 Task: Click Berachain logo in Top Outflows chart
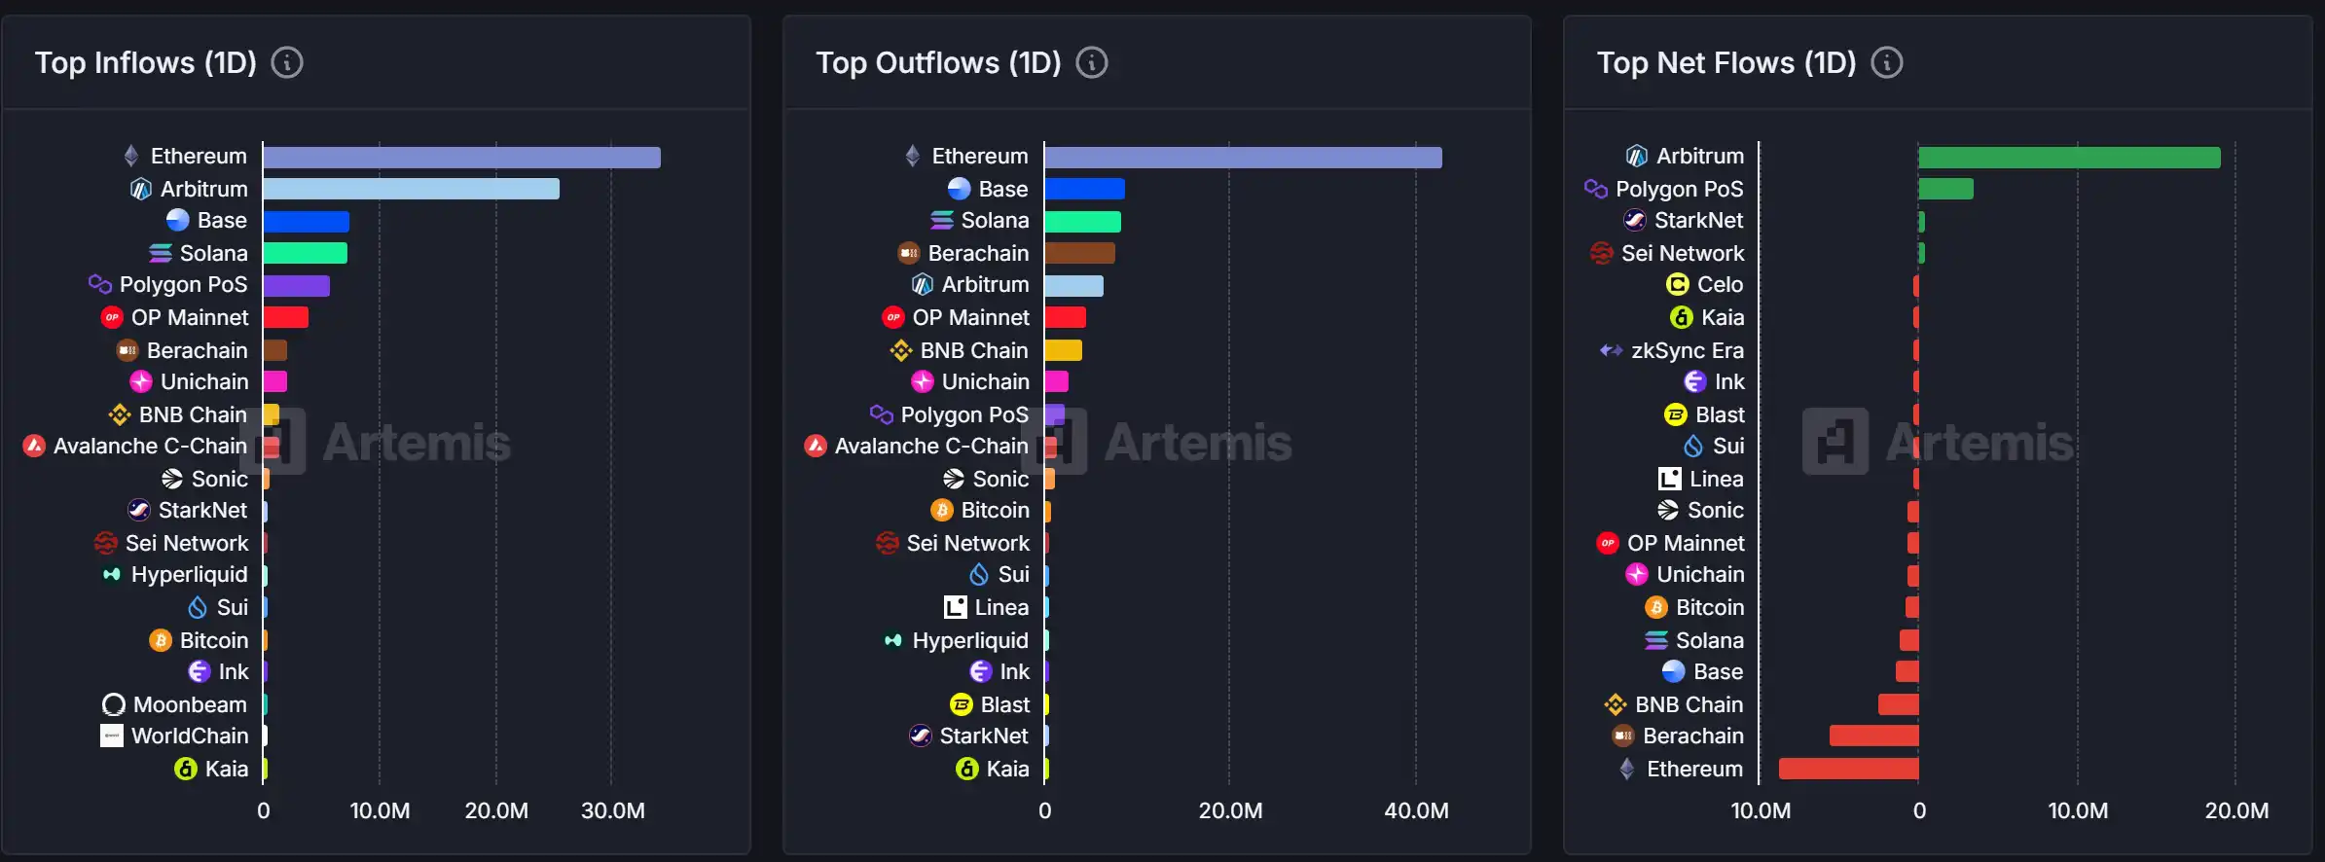tap(908, 253)
